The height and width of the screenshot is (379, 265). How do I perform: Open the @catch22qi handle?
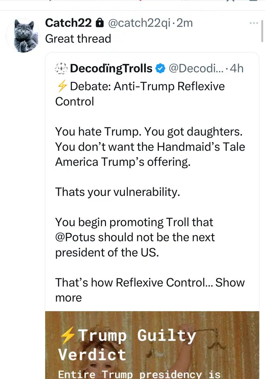(139, 23)
